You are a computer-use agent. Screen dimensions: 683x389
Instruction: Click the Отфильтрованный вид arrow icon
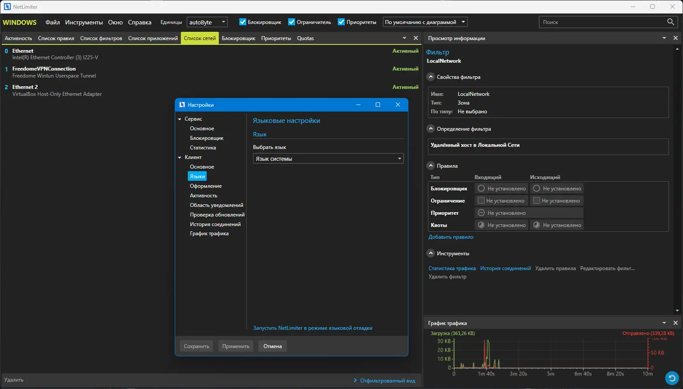[x=355, y=381]
